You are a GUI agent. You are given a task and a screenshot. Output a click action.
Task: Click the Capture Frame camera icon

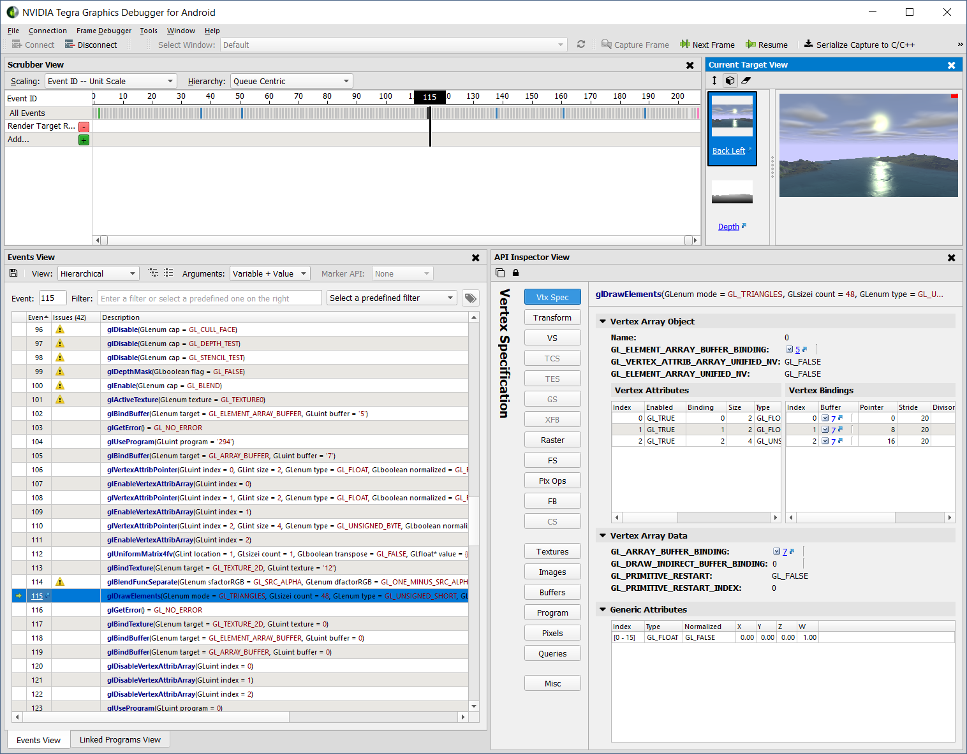point(605,45)
